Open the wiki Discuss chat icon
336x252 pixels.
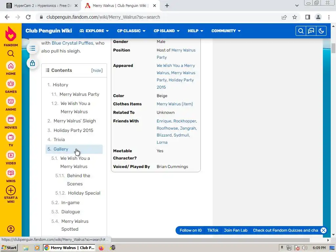point(311,31)
